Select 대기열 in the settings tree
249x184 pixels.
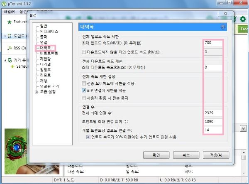45,64
